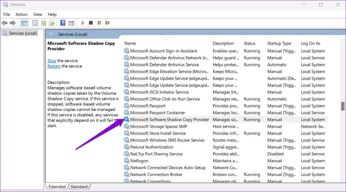Select Microsoft Defender Antivirus Network Inspection row
346x192 pixels.
pyautogui.click(x=226, y=58)
